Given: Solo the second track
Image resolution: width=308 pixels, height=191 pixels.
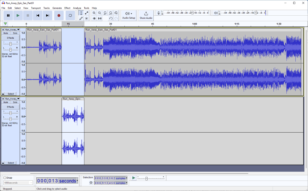Looking at the screenshot, I should pos(15,102).
